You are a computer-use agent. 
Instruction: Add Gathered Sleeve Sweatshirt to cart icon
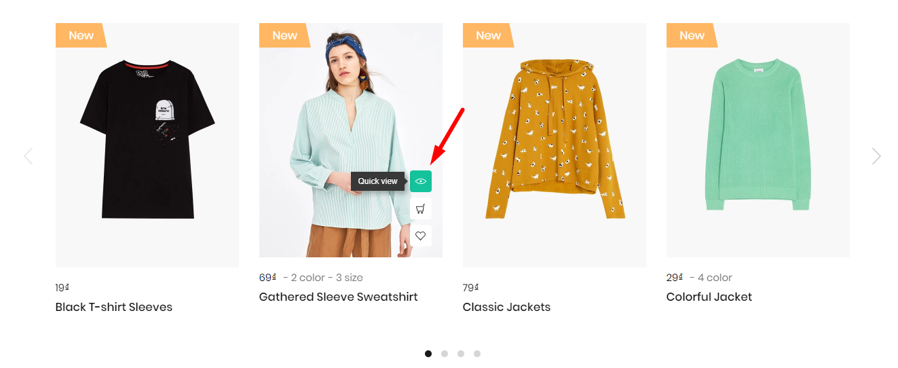(421, 208)
